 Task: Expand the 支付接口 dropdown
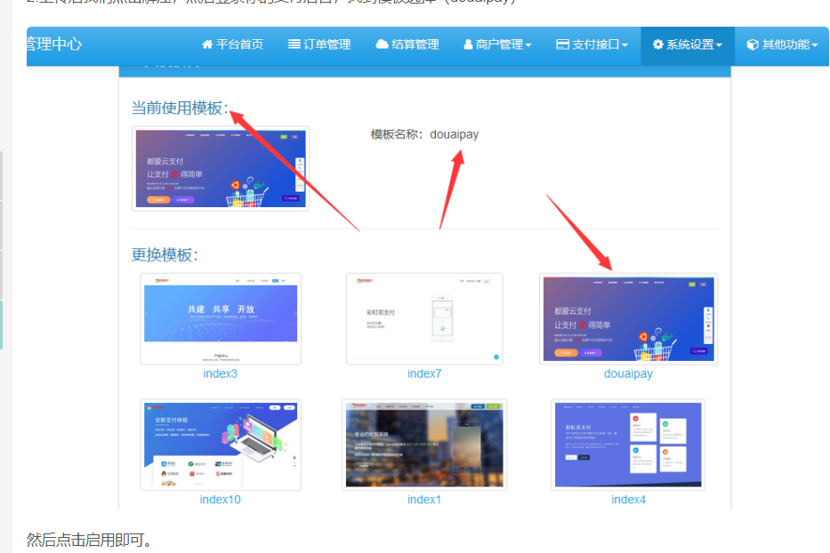coord(593,45)
